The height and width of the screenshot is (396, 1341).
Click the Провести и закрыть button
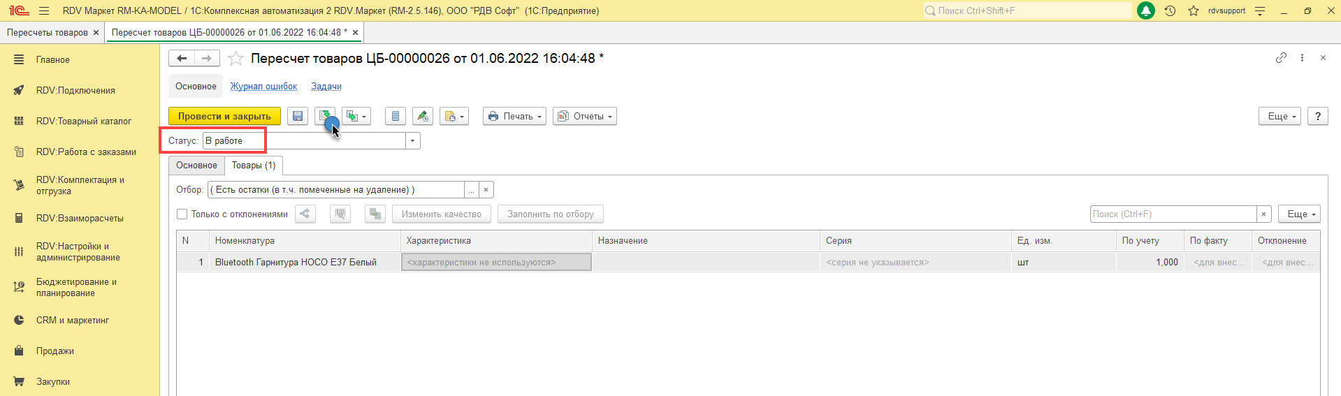tap(224, 117)
